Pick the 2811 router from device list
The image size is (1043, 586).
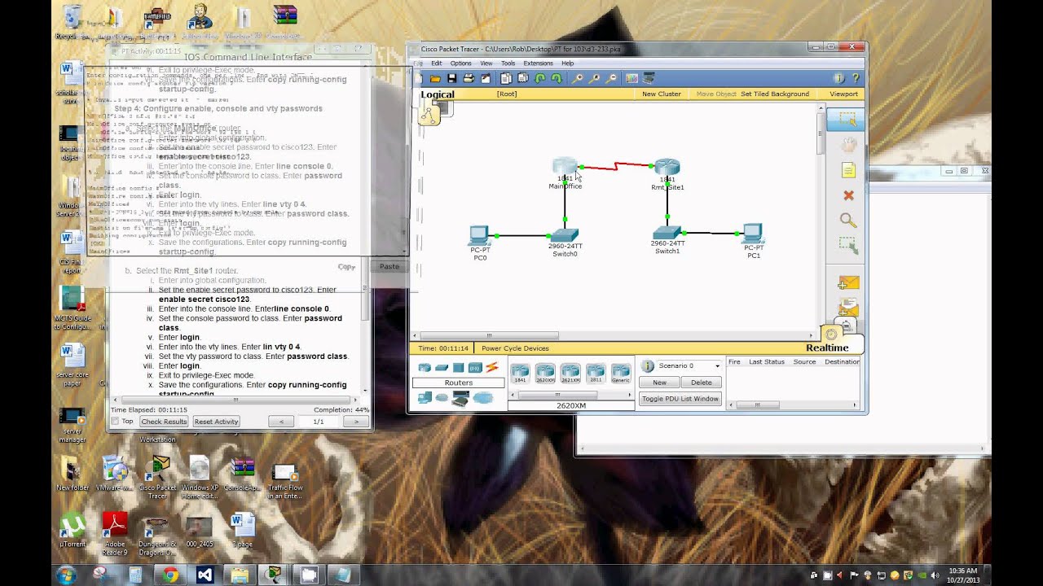[x=596, y=374]
